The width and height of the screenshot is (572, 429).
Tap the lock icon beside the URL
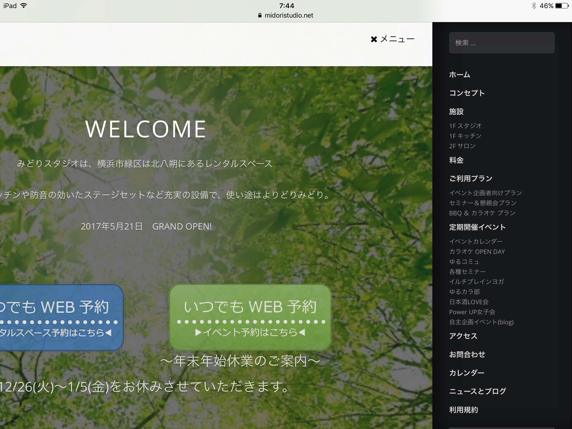click(260, 15)
